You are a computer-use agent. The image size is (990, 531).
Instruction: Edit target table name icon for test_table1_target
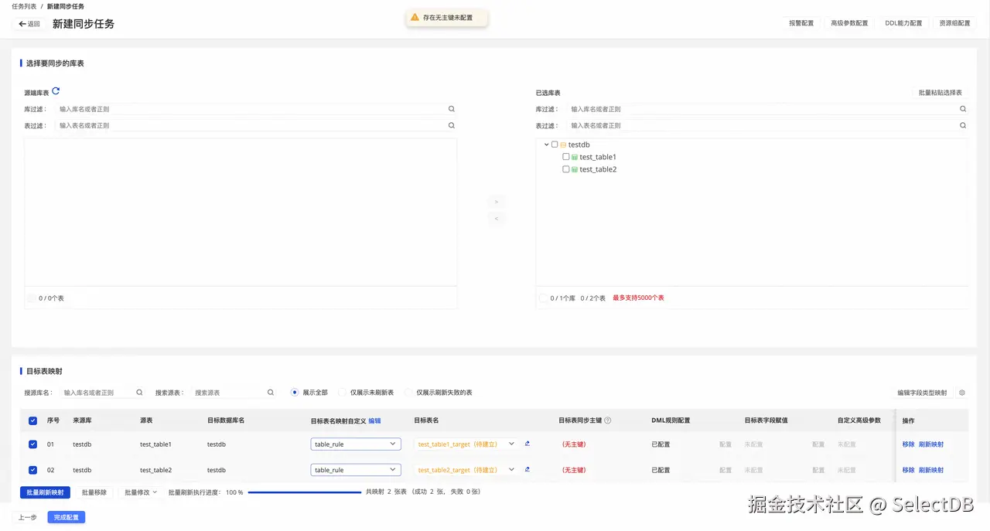pos(527,444)
